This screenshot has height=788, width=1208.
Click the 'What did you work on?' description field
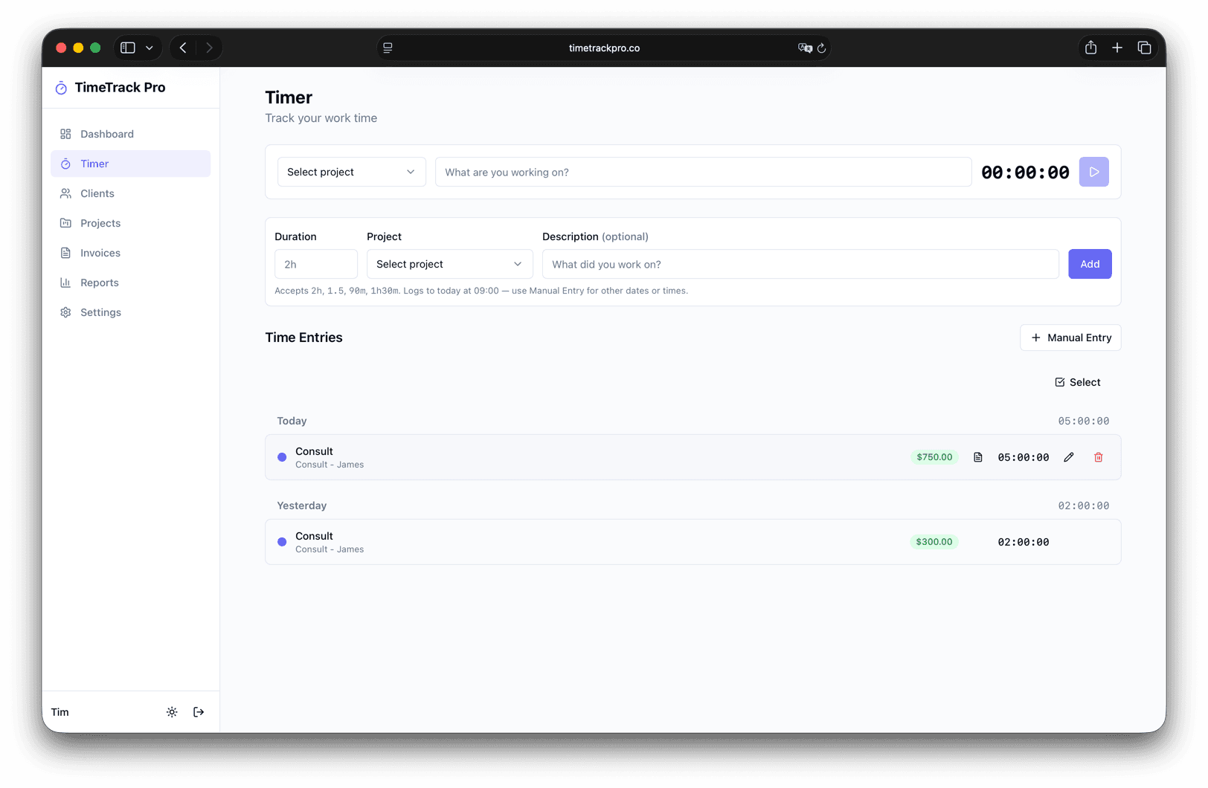pyautogui.click(x=800, y=264)
